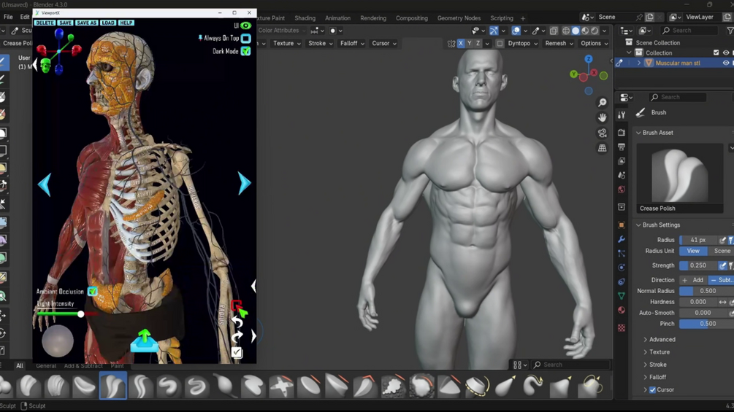
Task: Click the redo arrow icon in ViewportX
Action: pos(237,336)
